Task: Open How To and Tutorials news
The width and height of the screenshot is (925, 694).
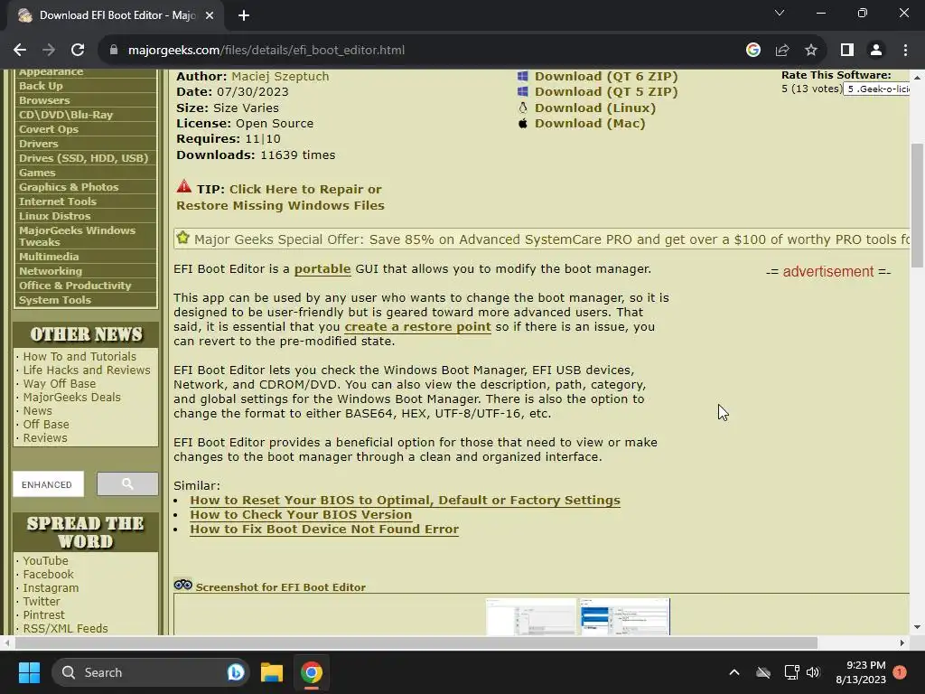Action: click(x=79, y=356)
